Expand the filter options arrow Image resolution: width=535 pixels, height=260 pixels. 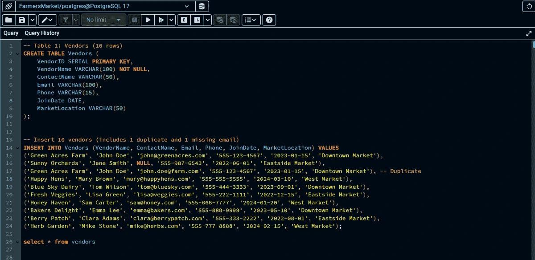[x=76, y=20]
